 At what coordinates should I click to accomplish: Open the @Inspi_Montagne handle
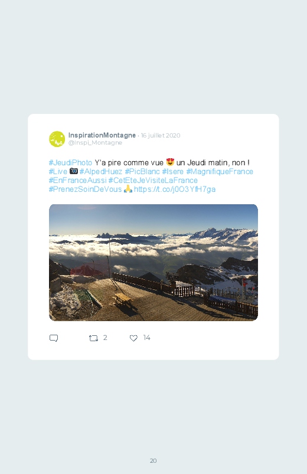click(x=95, y=143)
